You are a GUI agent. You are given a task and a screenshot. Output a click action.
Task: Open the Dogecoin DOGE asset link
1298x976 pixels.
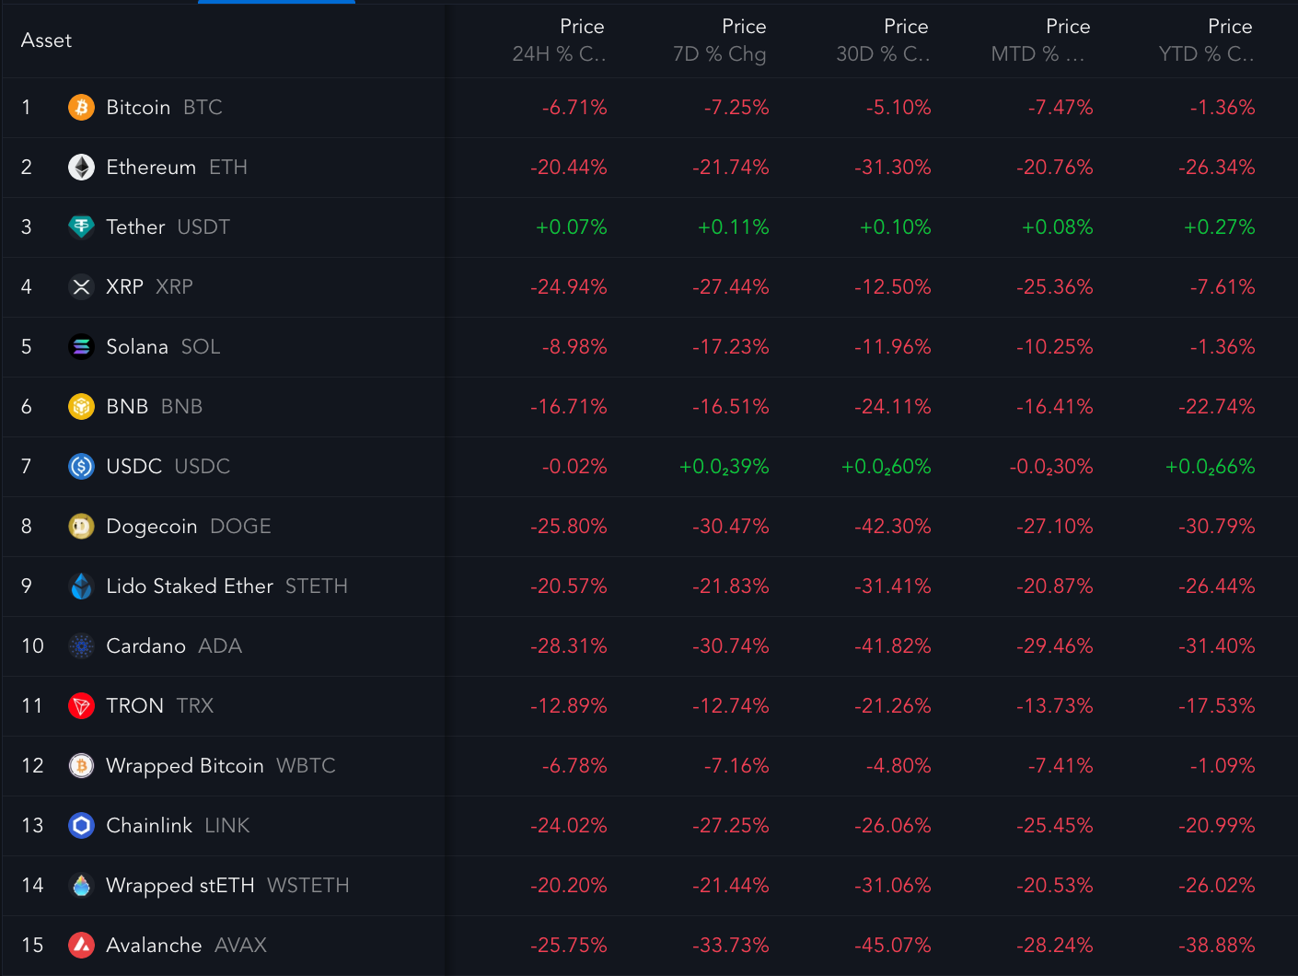pos(189,527)
